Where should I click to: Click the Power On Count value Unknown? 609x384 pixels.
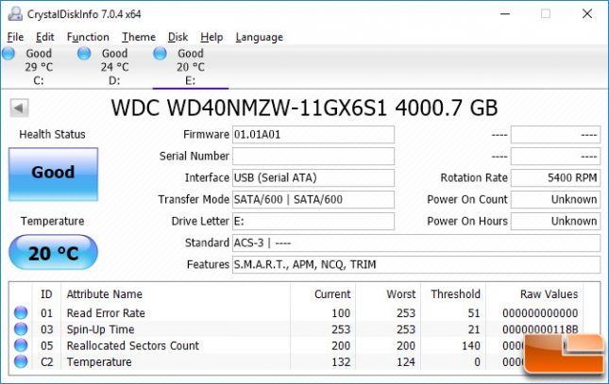coord(555,200)
